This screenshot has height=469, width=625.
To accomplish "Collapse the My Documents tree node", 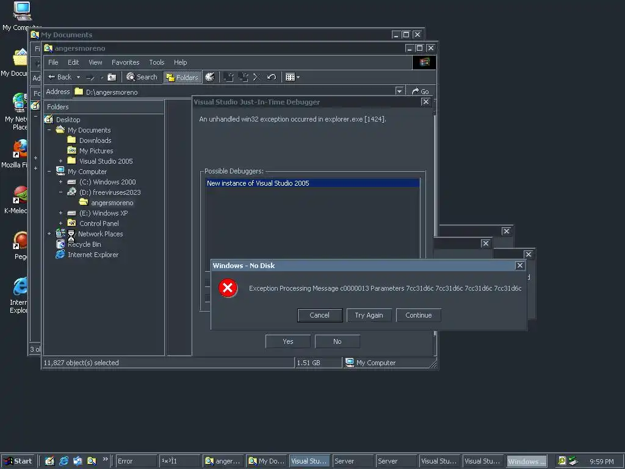I will coord(49,130).
